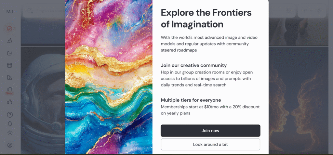333x155 pixels.
Task: Click the MJ logo in the sidebar
Action: (x=10, y=12)
